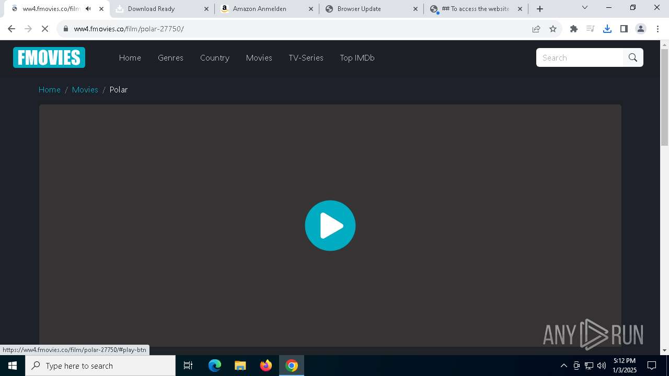The height and width of the screenshot is (376, 669).
Task: Click the taskbar search box
Action: click(100, 366)
